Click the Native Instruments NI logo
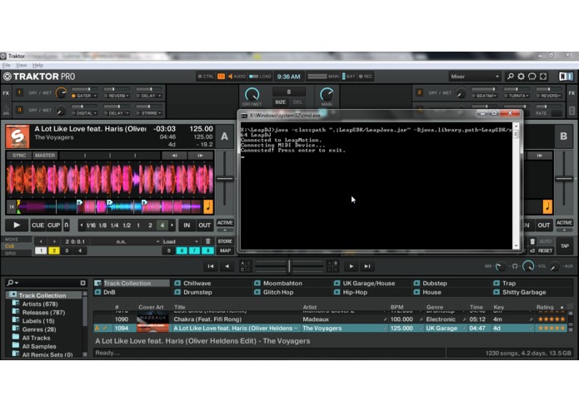Viewport: 579px width, 411px height. [566, 77]
